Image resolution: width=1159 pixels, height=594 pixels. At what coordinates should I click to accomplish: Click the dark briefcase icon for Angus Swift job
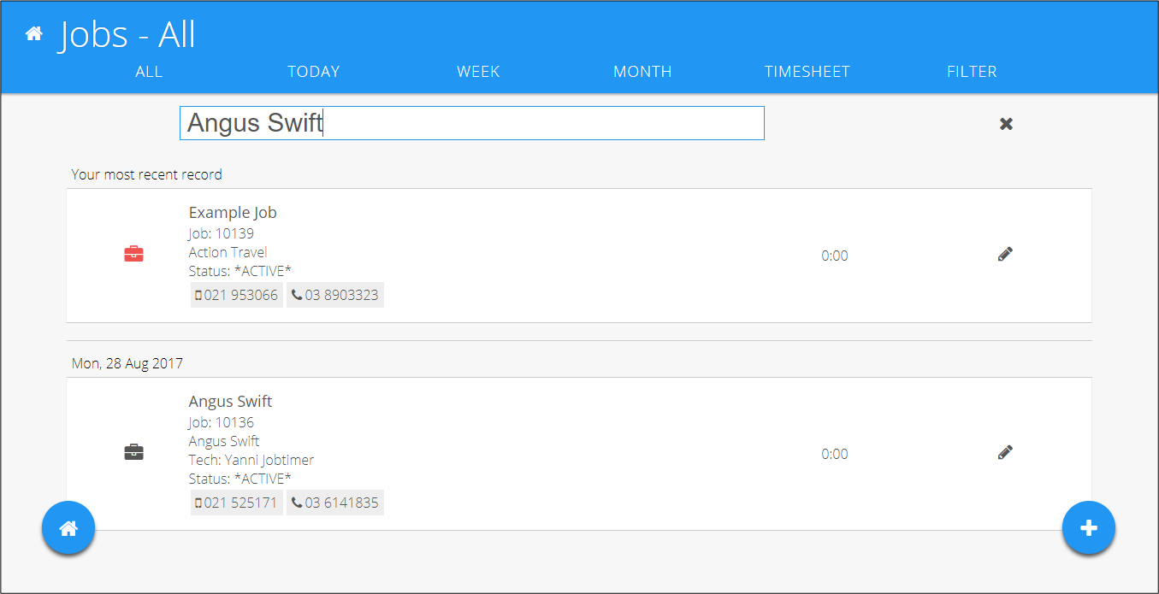133,452
